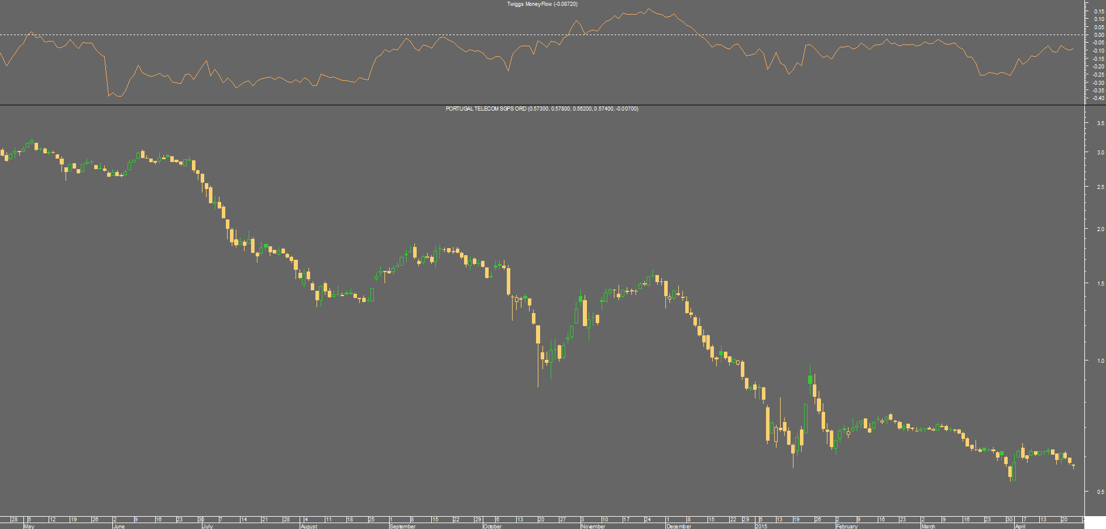Click the 0.5 price axis label

tap(1101, 492)
